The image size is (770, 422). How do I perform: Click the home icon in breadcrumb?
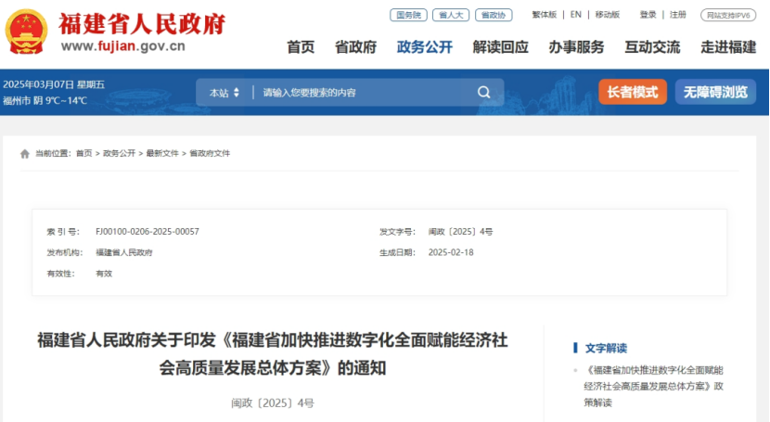pyautogui.click(x=25, y=154)
